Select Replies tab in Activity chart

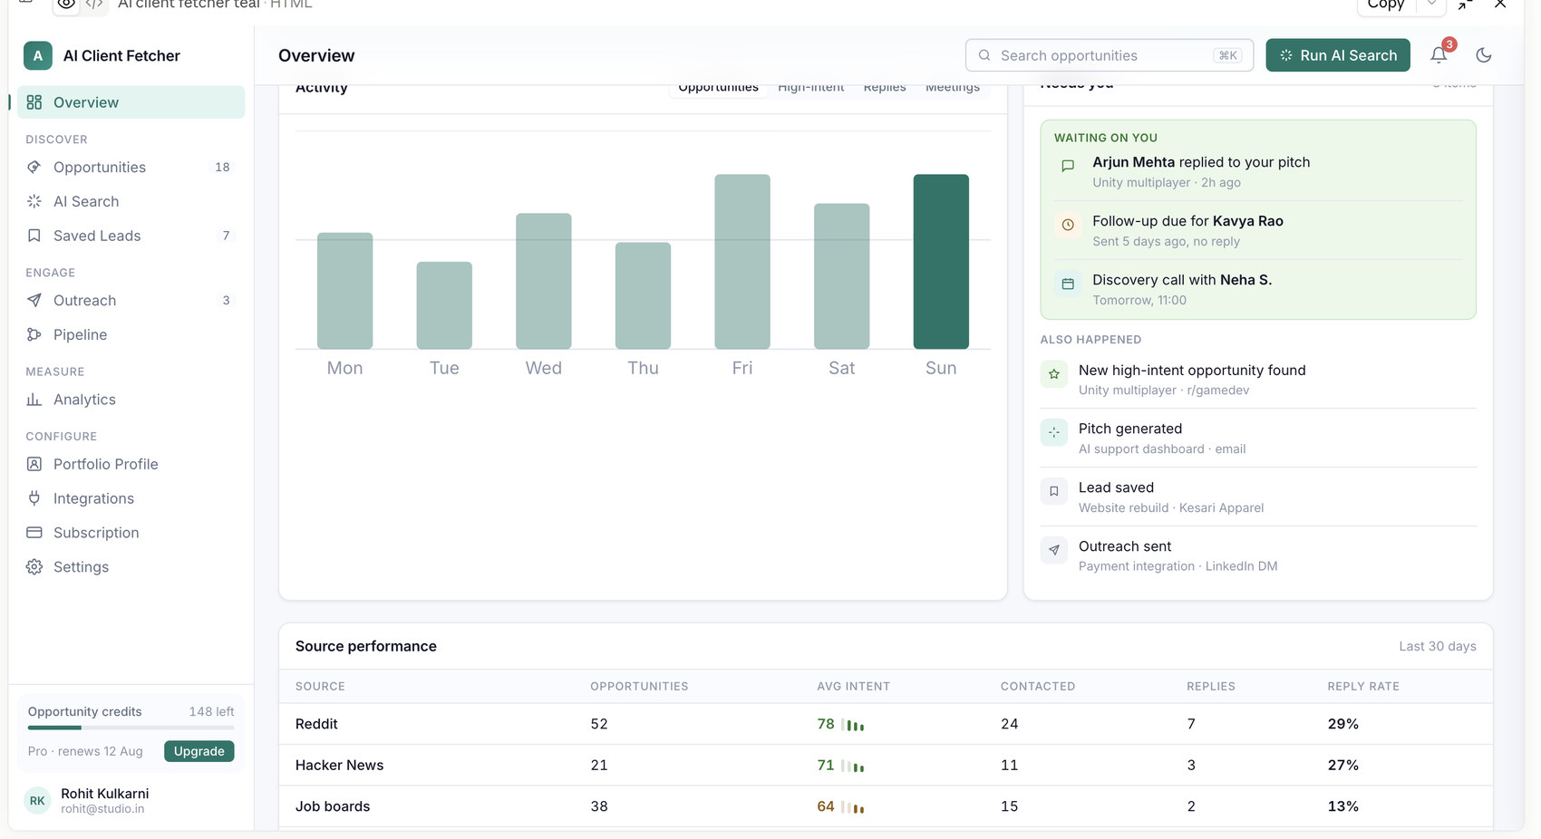(x=885, y=87)
